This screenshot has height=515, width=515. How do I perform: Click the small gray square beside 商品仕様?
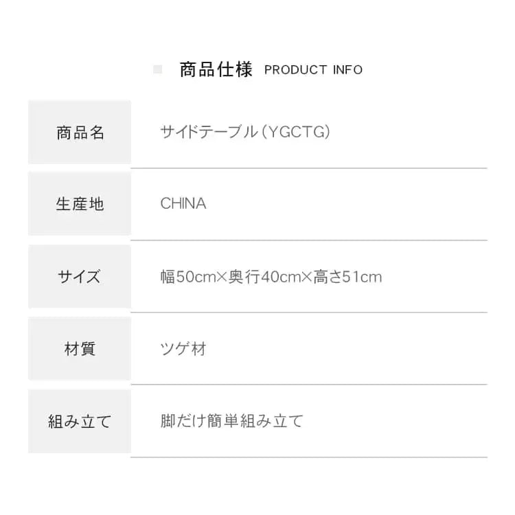click(x=157, y=69)
